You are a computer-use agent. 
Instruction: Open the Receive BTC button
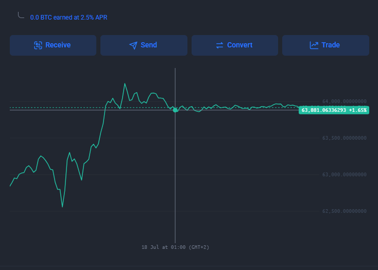pyautogui.click(x=53, y=45)
